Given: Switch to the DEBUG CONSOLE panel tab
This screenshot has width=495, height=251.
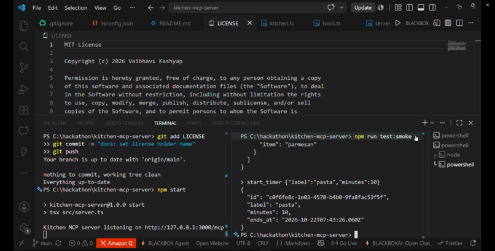Looking at the screenshot, I should tap(125, 123).
